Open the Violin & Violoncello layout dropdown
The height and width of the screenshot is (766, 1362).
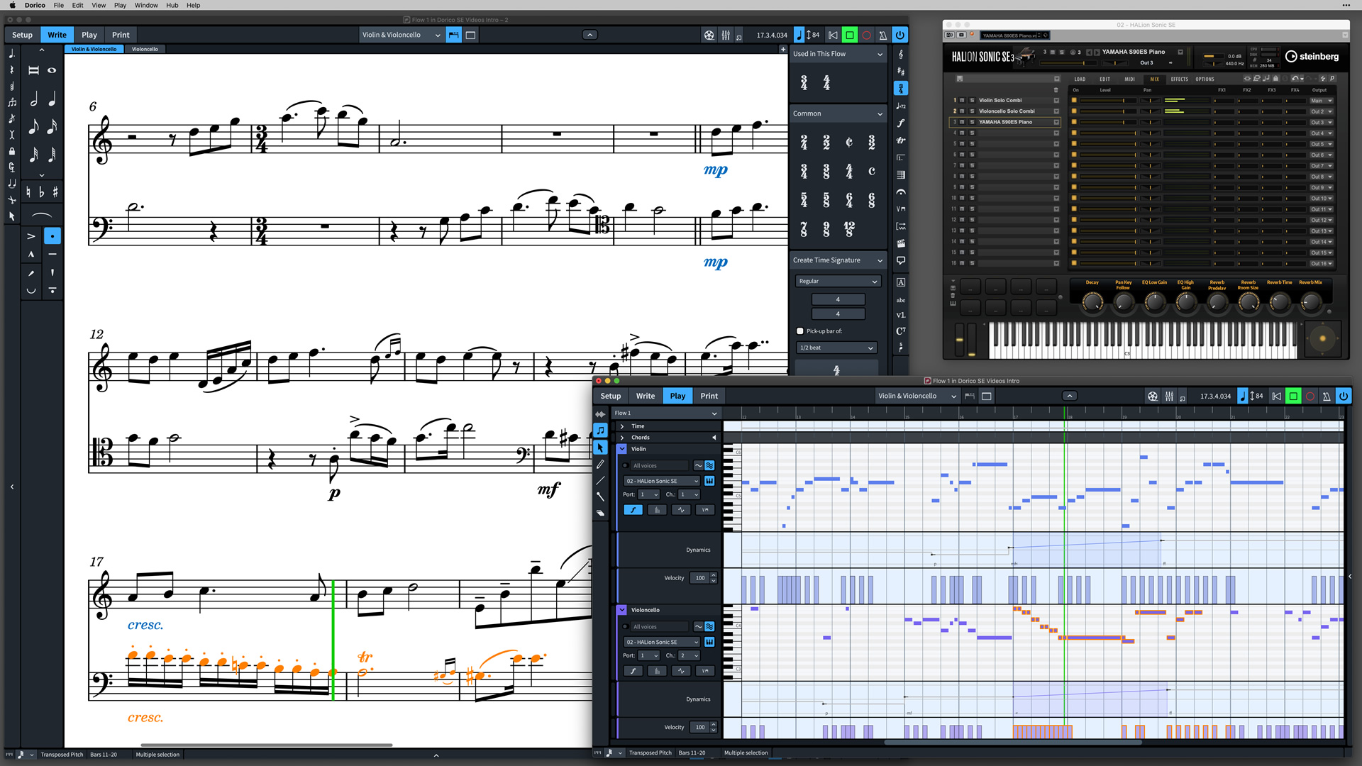click(x=401, y=35)
